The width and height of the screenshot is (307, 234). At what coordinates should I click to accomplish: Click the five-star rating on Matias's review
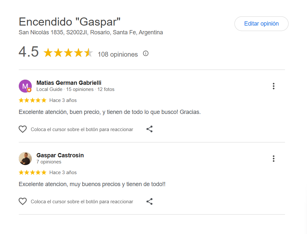(32, 100)
